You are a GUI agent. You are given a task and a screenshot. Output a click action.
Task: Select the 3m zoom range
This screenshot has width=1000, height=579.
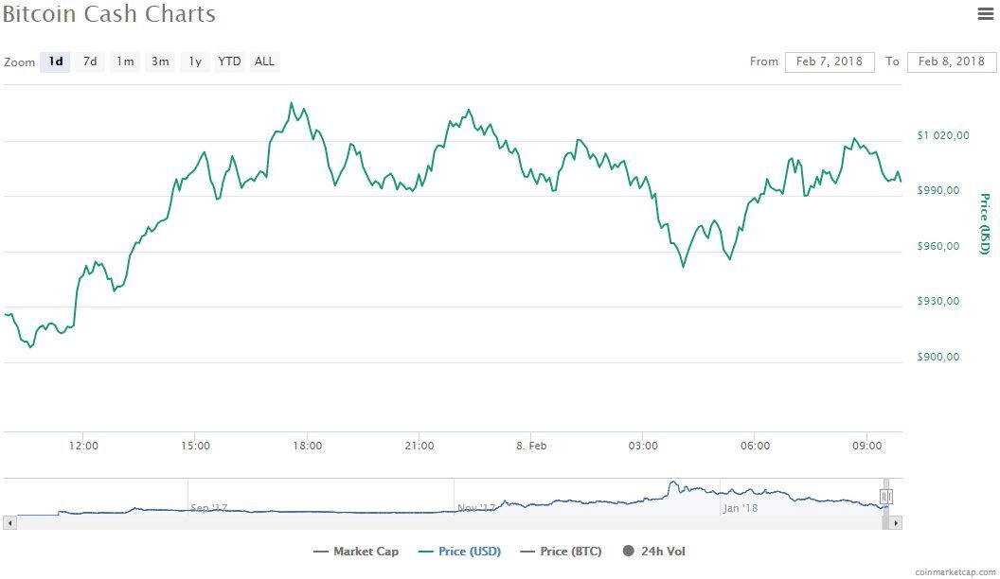[x=160, y=61]
